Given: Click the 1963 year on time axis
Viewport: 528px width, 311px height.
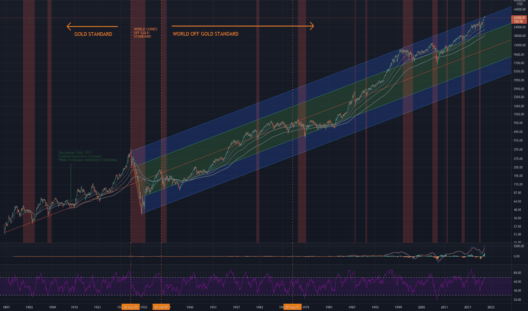Looking at the screenshot, I should point(259,307).
